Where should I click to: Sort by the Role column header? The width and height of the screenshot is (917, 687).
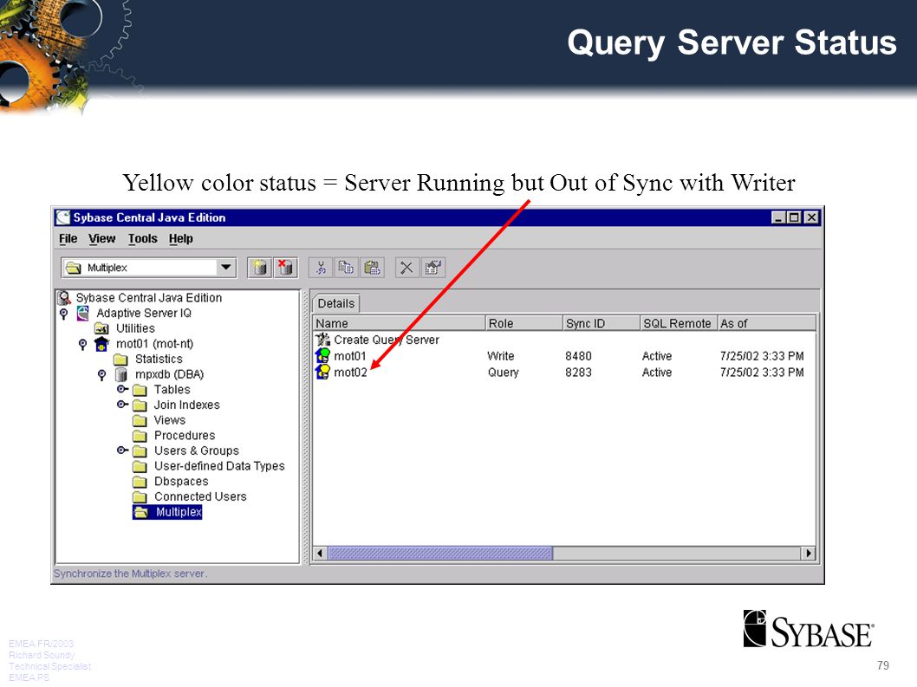coord(524,323)
